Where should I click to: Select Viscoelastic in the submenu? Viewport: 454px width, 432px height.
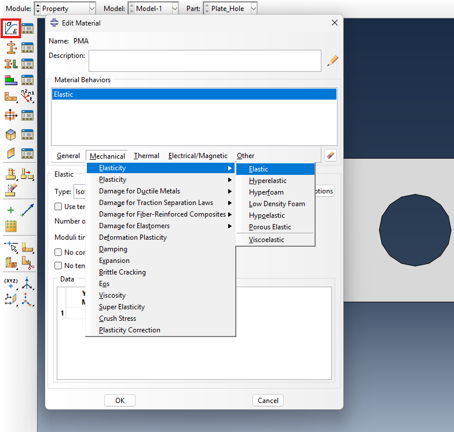tap(266, 240)
